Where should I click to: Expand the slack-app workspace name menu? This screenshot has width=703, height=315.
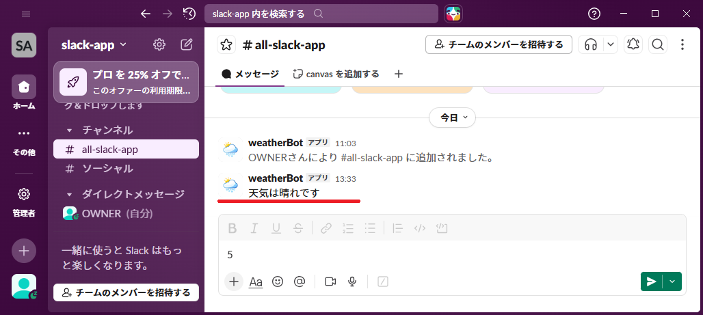pos(94,45)
